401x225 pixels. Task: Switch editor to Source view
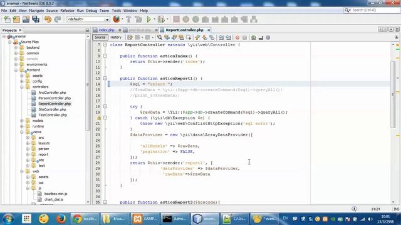pyautogui.click(x=100, y=37)
